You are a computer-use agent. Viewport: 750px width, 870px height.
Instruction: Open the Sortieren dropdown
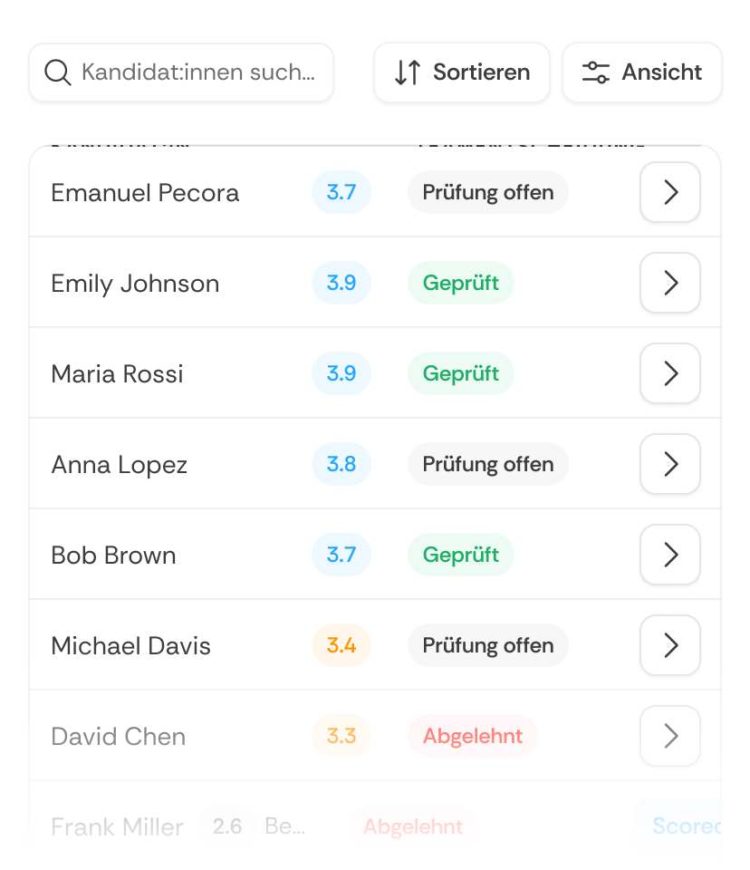tap(462, 72)
